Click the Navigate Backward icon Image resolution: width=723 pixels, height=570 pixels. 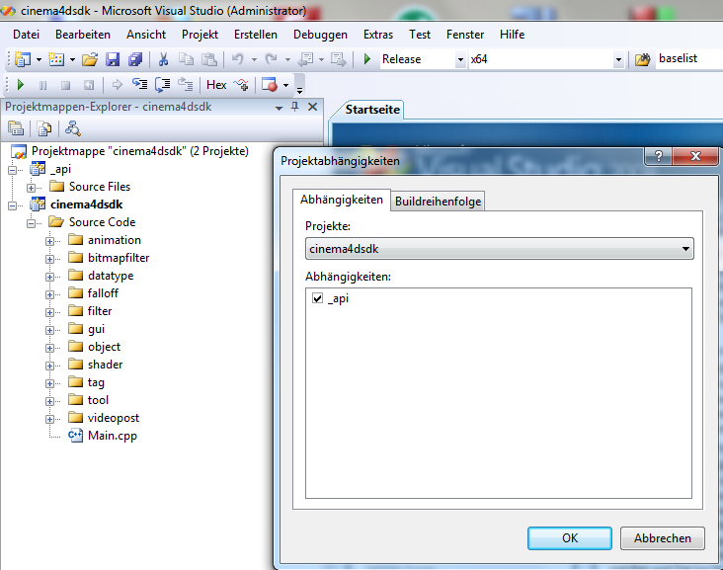305,59
